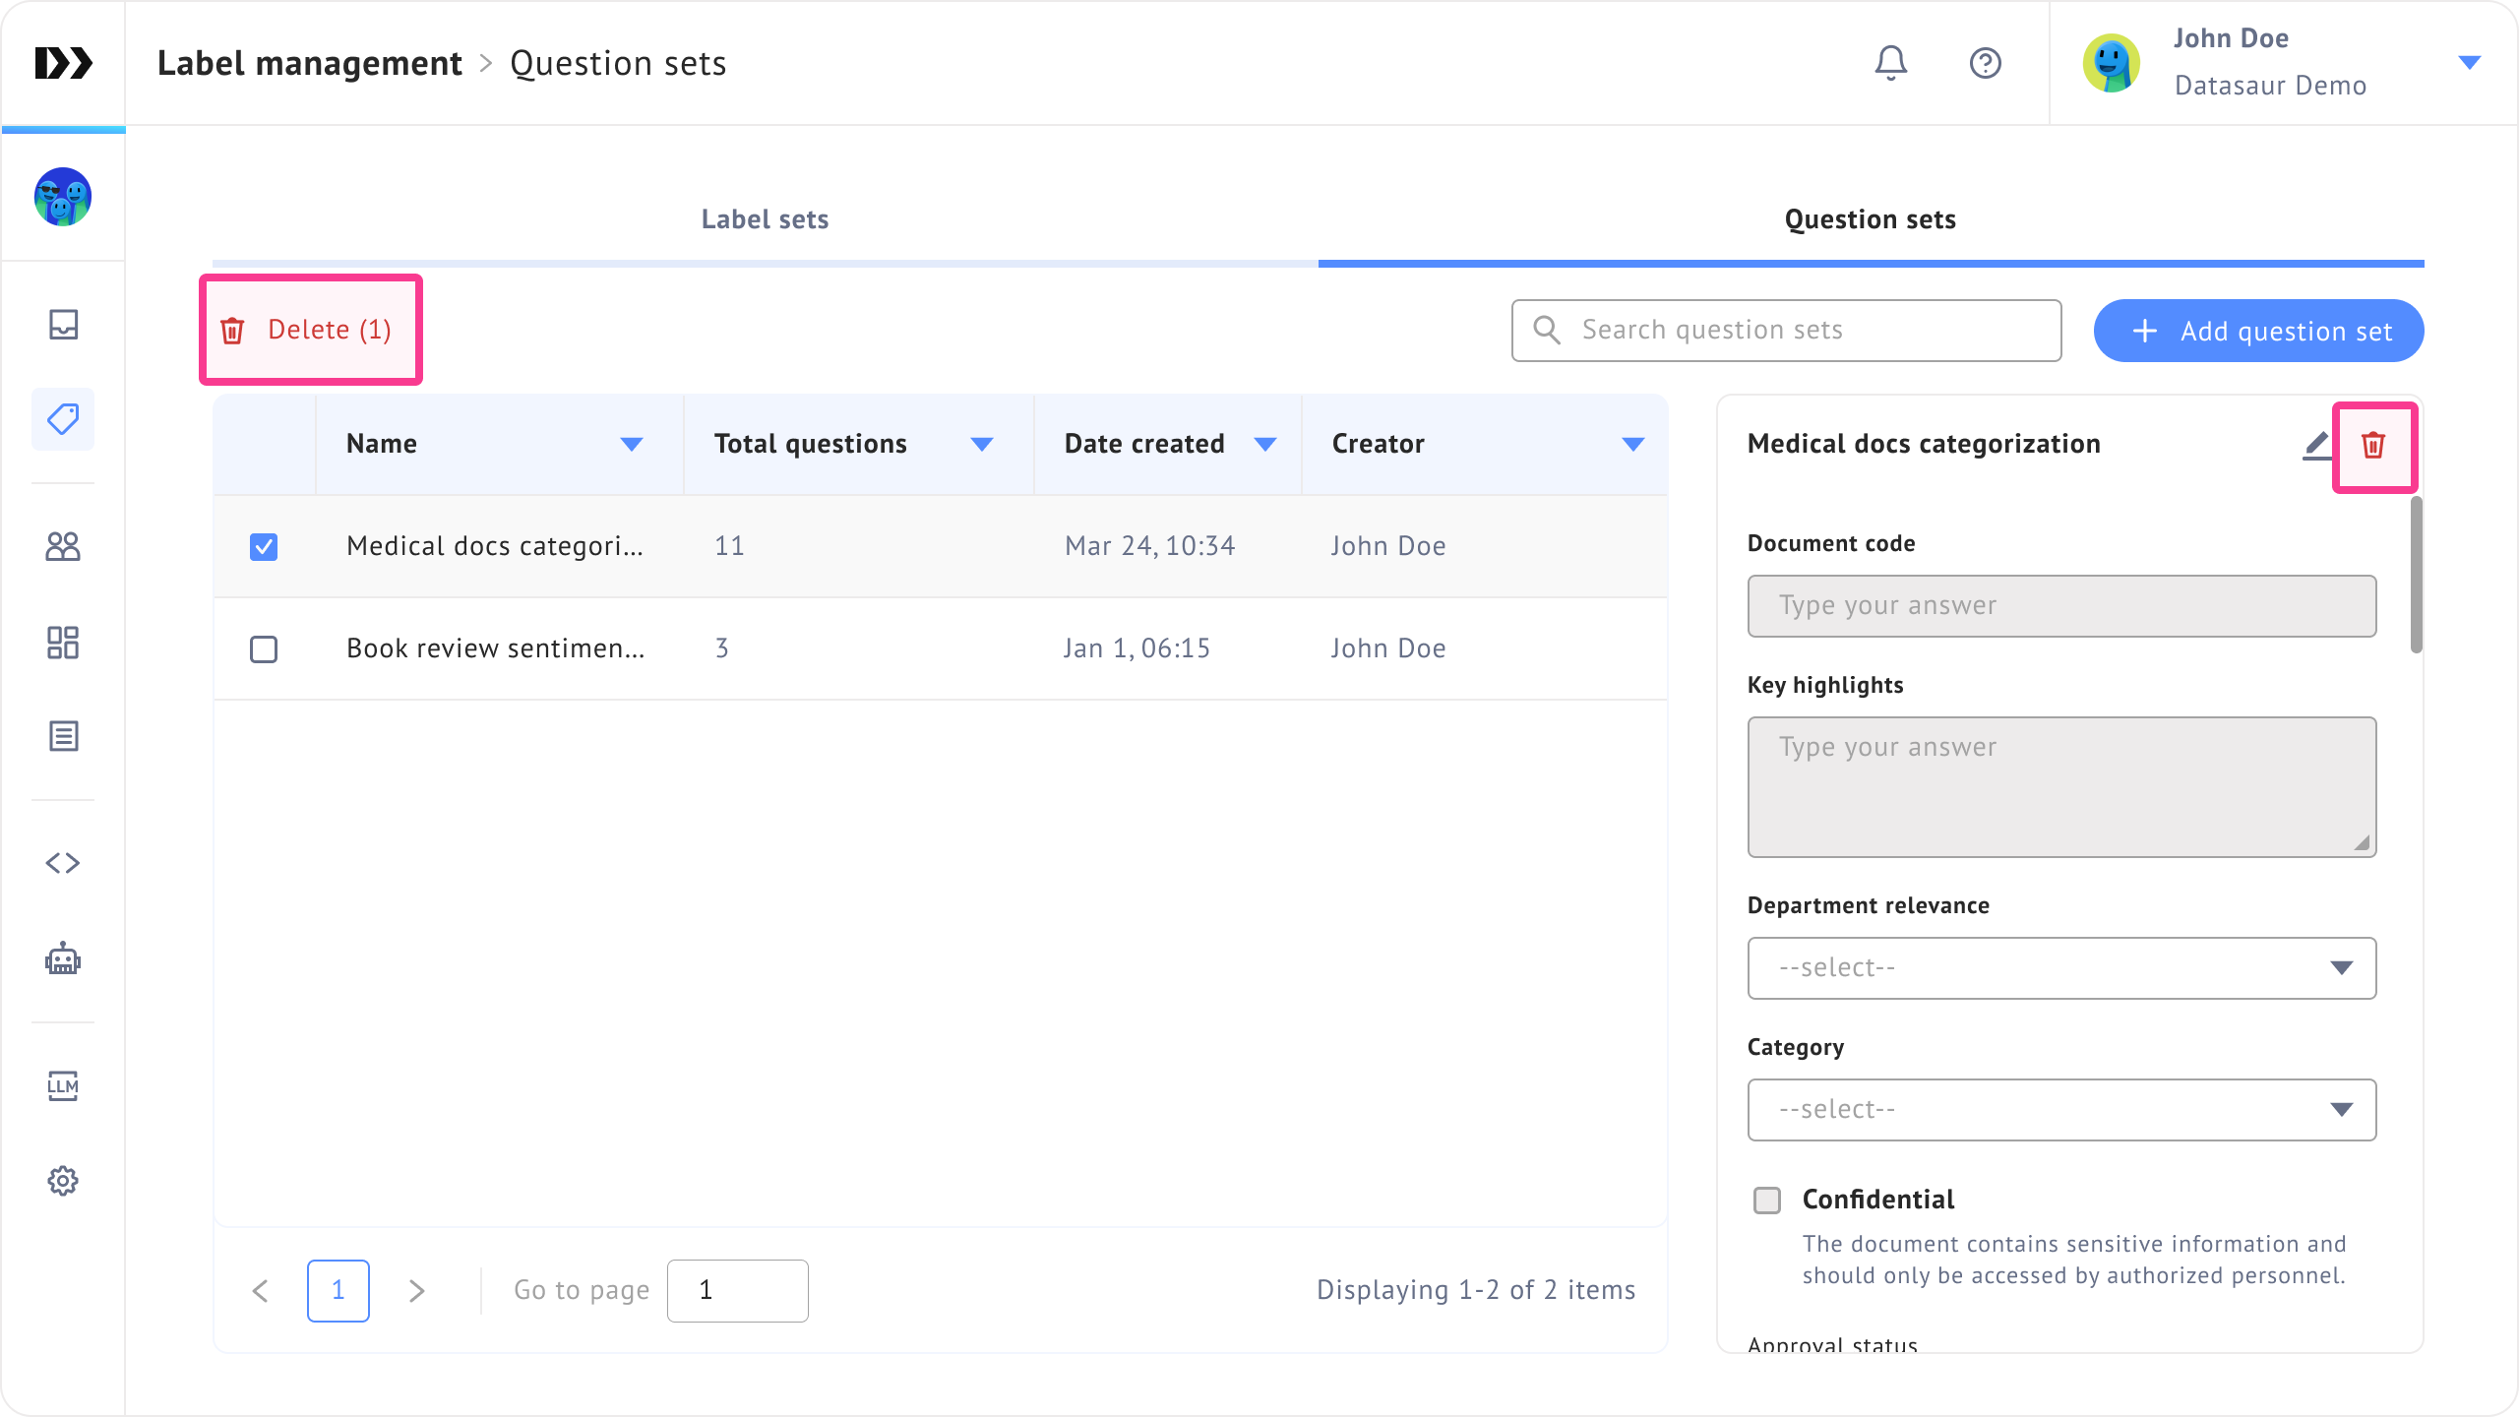The width and height of the screenshot is (2519, 1417).
Task: Open the Category select dropdown
Action: [2061, 1110]
